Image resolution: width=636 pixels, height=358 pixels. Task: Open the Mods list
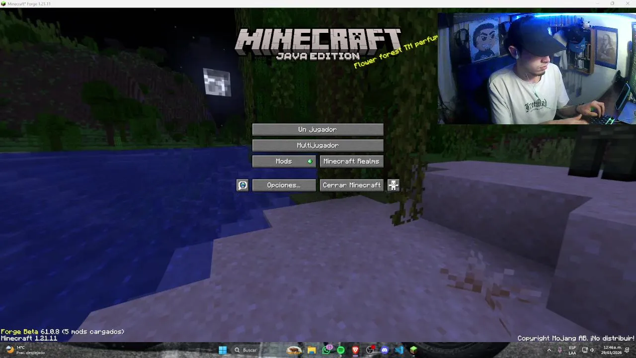click(x=284, y=161)
